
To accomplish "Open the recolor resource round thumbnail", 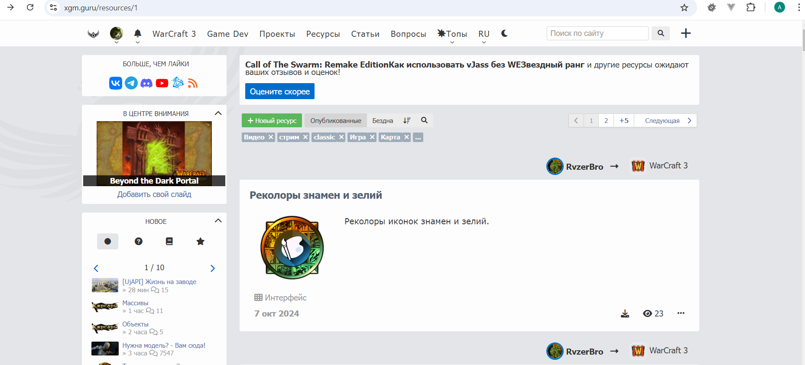I will pos(292,248).
